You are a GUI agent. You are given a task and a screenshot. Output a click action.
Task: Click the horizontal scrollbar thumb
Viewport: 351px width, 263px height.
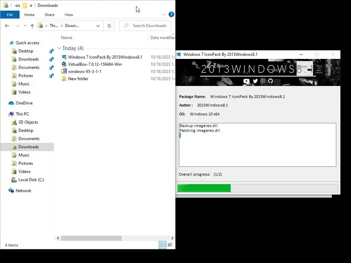(91, 238)
